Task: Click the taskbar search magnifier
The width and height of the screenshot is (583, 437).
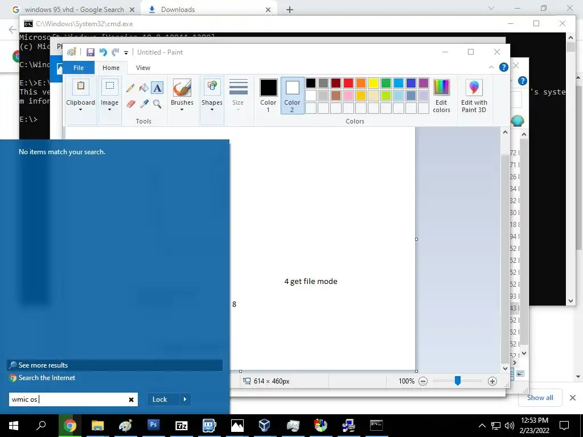Action: click(41, 425)
